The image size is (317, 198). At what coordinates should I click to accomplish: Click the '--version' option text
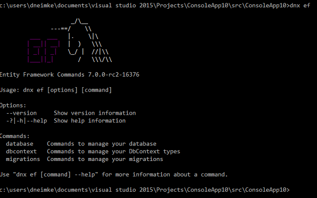pos(22,113)
